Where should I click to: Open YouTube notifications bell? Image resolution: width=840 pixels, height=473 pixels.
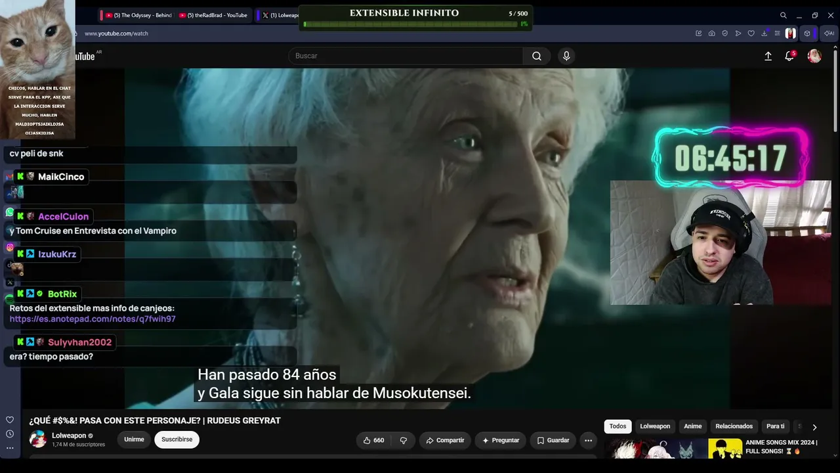point(789,56)
